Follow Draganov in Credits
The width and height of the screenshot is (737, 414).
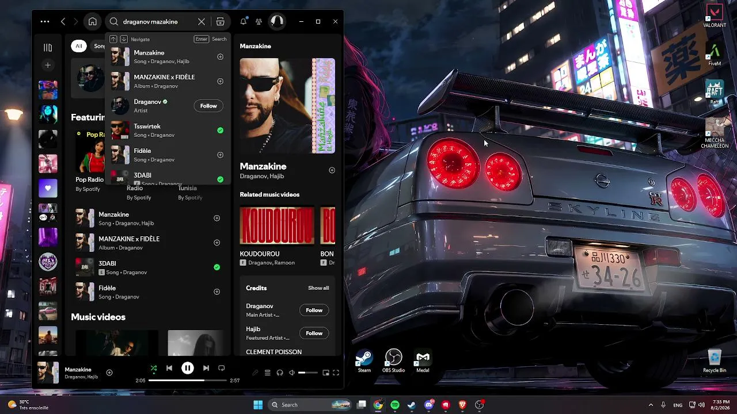click(314, 310)
